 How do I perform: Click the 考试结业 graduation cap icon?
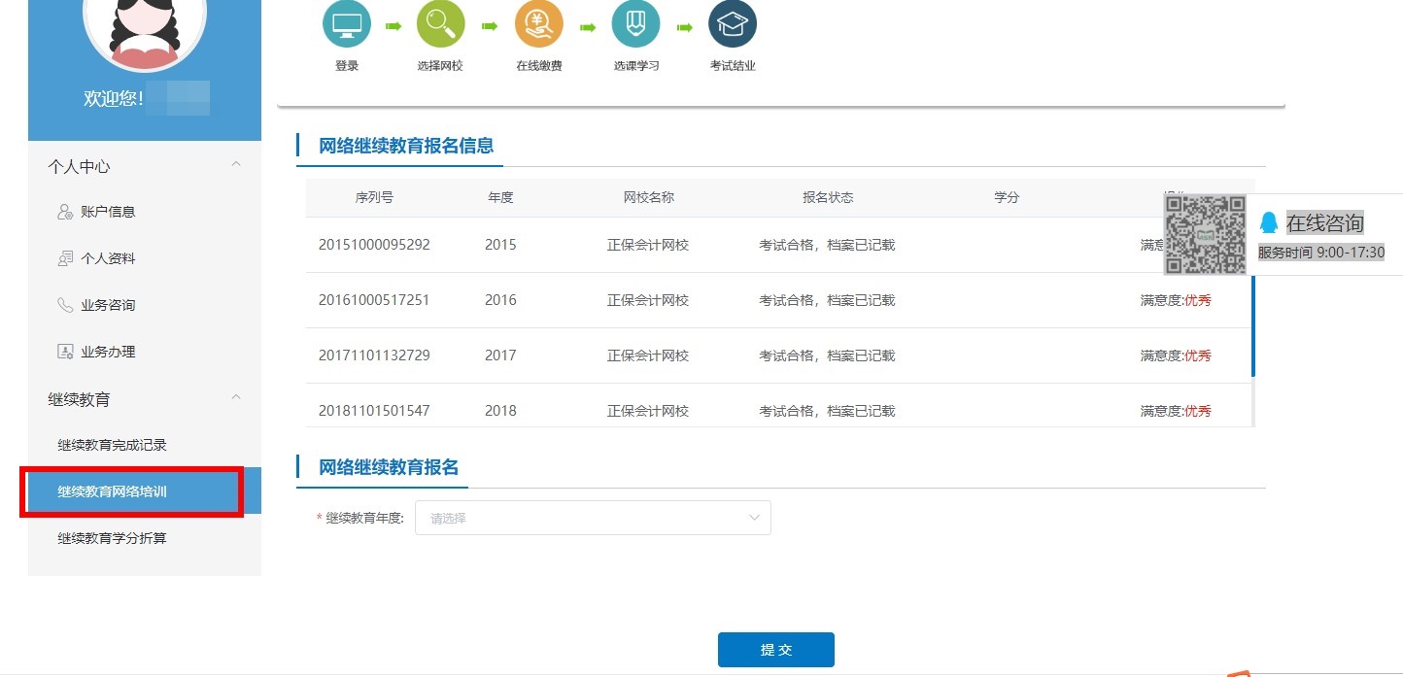pyautogui.click(x=733, y=24)
